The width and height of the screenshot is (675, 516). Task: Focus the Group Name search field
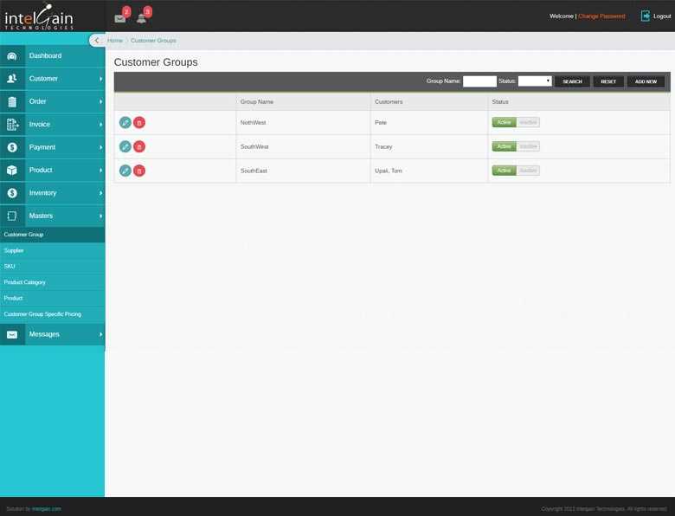pyautogui.click(x=479, y=81)
